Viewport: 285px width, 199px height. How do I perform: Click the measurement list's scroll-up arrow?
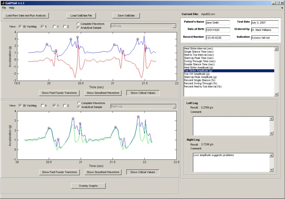(x=276, y=49)
